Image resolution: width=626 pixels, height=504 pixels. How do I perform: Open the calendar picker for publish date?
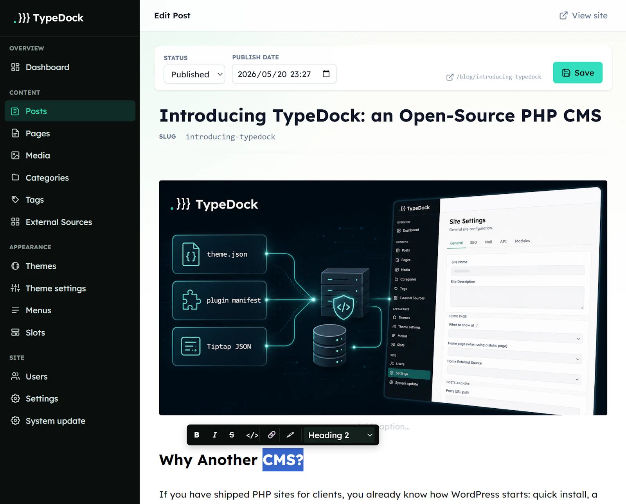point(326,74)
